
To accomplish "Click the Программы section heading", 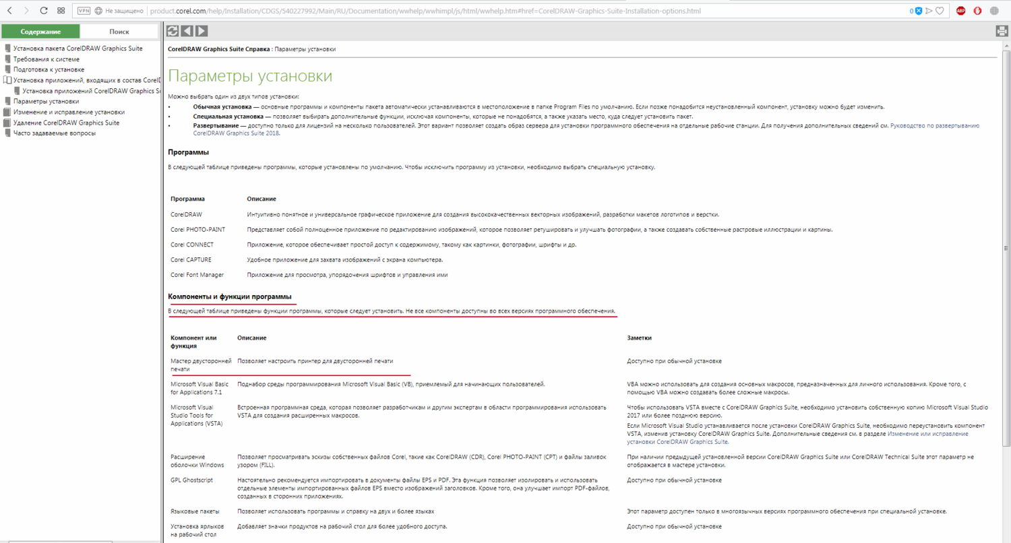I will (x=188, y=152).
